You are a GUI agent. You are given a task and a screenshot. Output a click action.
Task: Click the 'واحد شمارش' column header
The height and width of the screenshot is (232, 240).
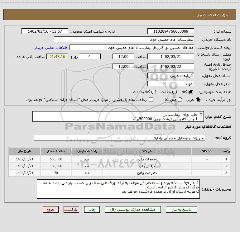click(87, 151)
